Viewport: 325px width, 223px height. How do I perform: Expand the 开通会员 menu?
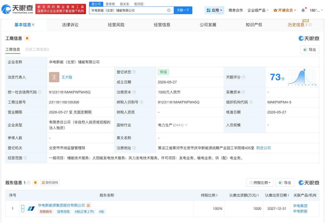(285, 10)
